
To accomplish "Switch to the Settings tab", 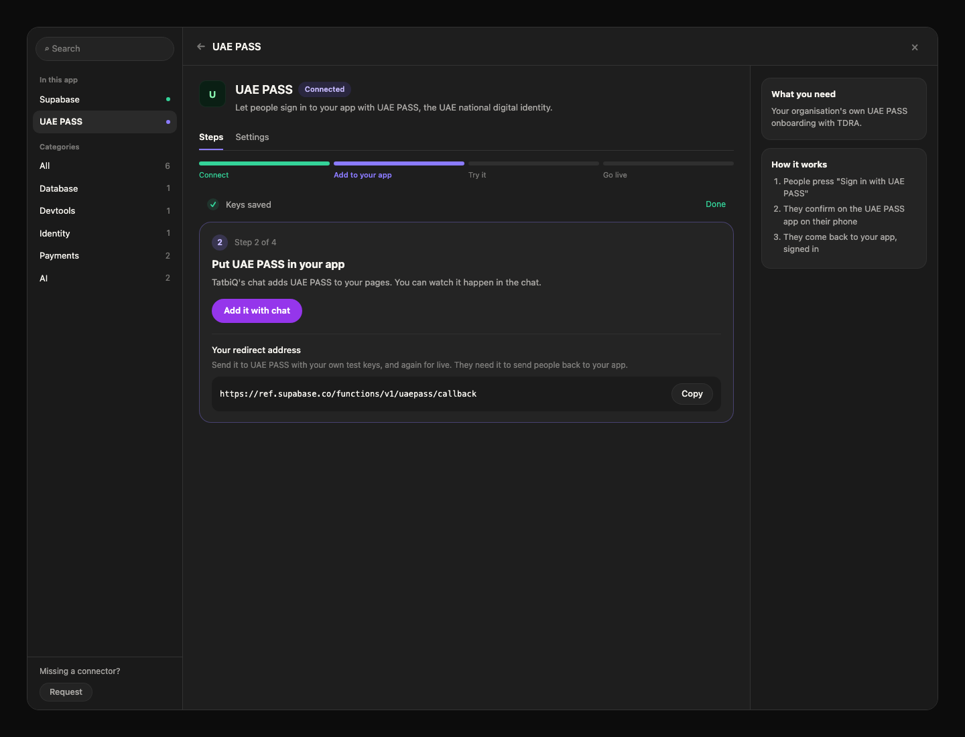I will click(252, 137).
